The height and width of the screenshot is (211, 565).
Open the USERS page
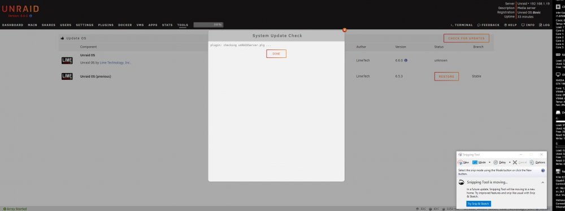click(66, 25)
